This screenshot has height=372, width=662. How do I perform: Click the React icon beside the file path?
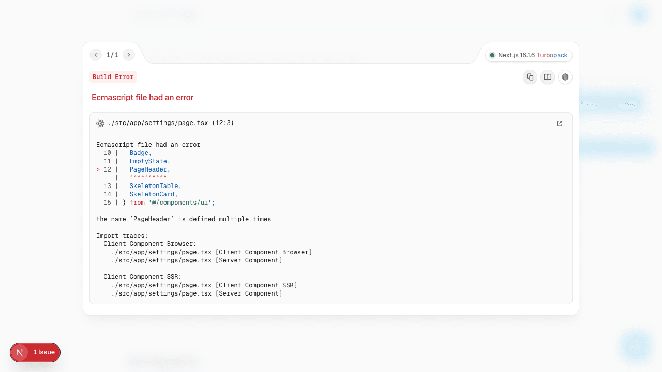pyautogui.click(x=100, y=123)
